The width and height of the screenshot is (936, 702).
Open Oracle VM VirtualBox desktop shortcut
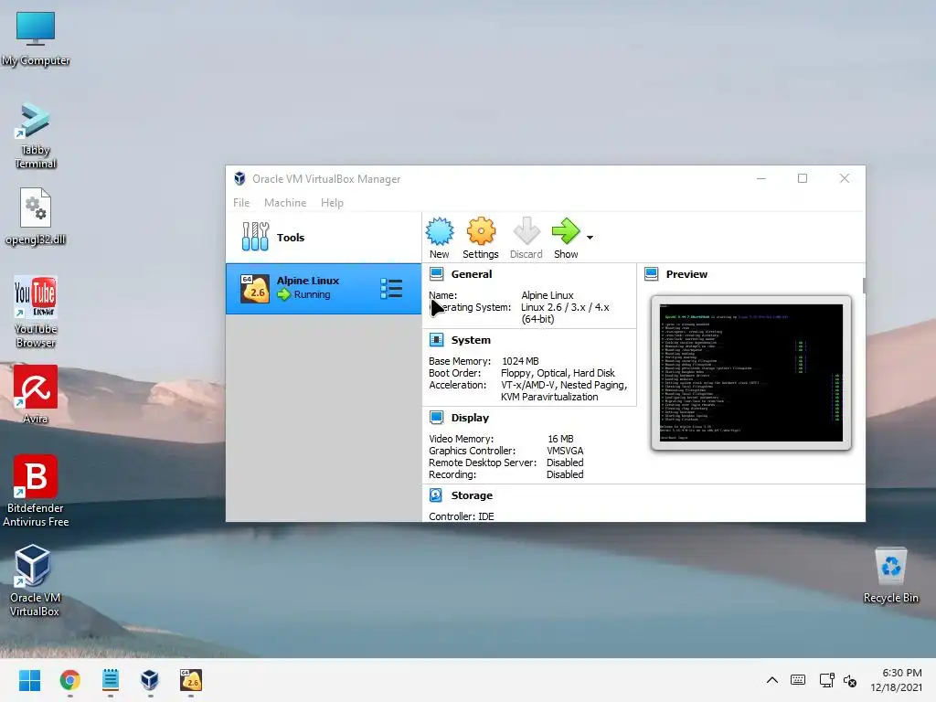(x=34, y=580)
